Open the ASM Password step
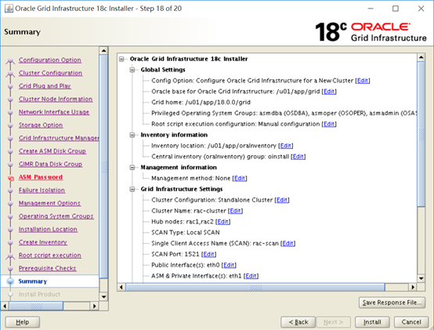Screen dimensions: 434x330 (x=41, y=177)
